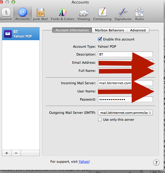Add a new account with plus button
Image resolution: width=165 pixels, height=173 pixels.
[7, 153]
